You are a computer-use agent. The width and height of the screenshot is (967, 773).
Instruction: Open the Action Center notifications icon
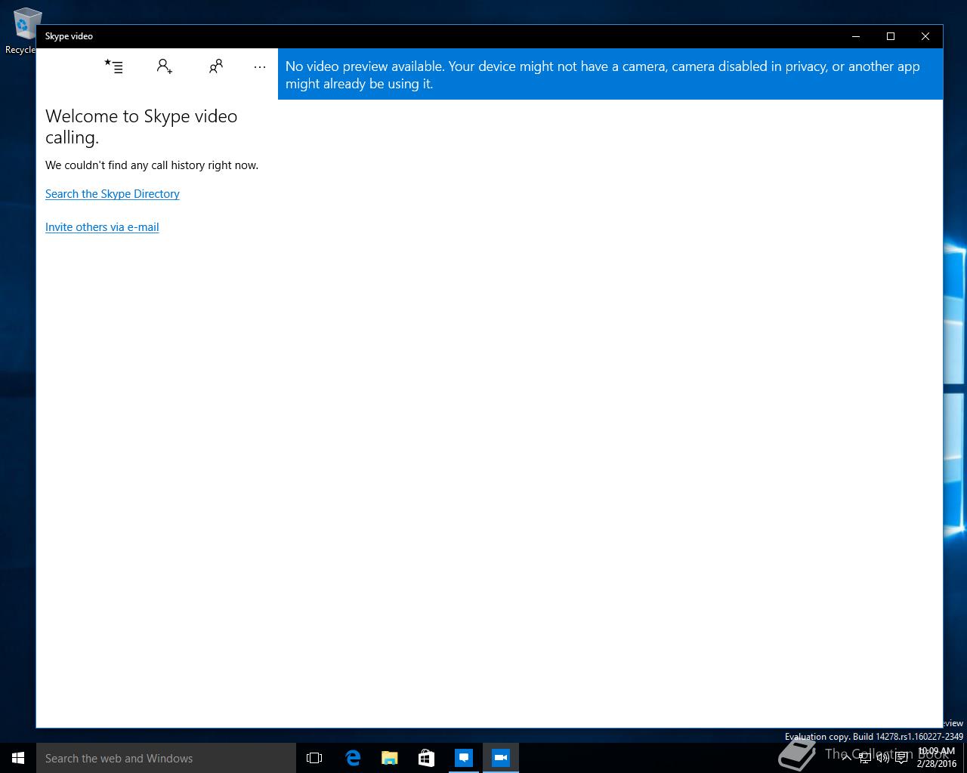tap(901, 758)
